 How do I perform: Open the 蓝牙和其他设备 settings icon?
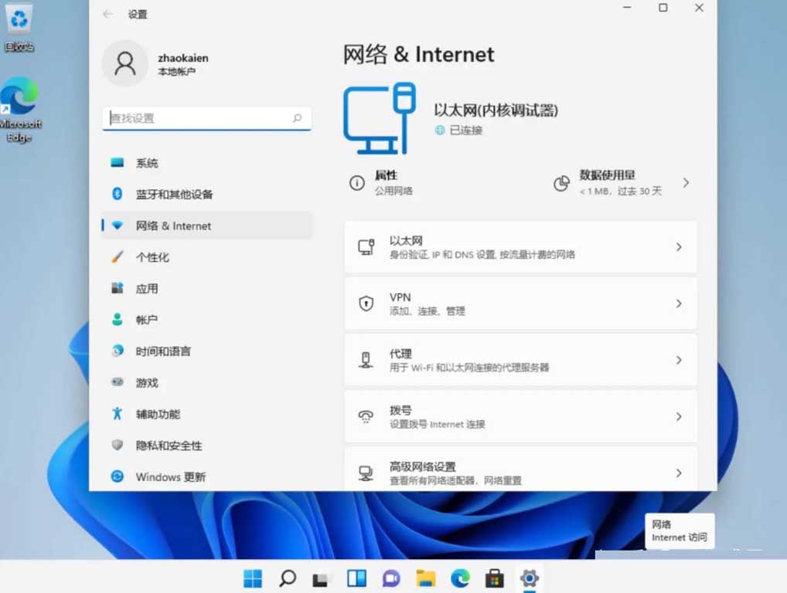pos(117,194)
